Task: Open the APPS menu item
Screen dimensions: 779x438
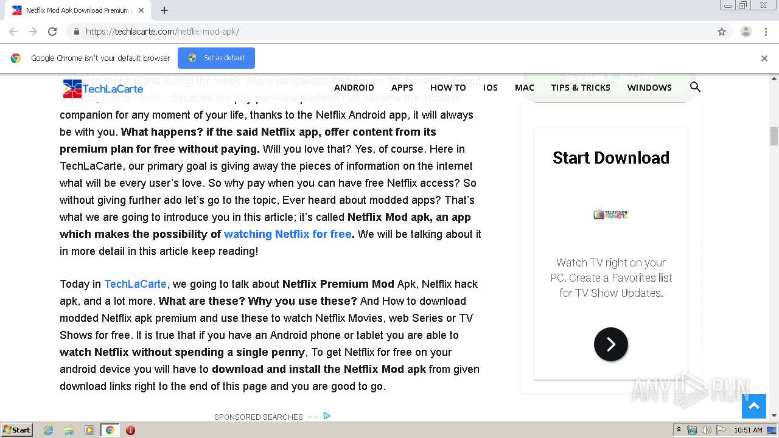Action: [402, 88]
